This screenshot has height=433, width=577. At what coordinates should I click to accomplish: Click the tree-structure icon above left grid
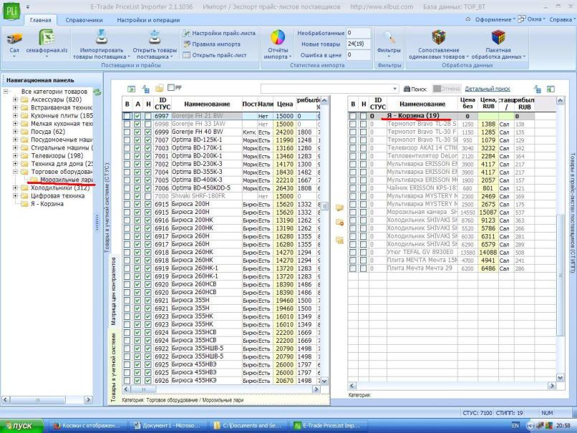pyautogui.click(x=146, y=89)
